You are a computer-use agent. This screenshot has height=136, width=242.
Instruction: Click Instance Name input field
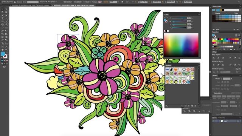pyautogui.click(x=33, y=2)
